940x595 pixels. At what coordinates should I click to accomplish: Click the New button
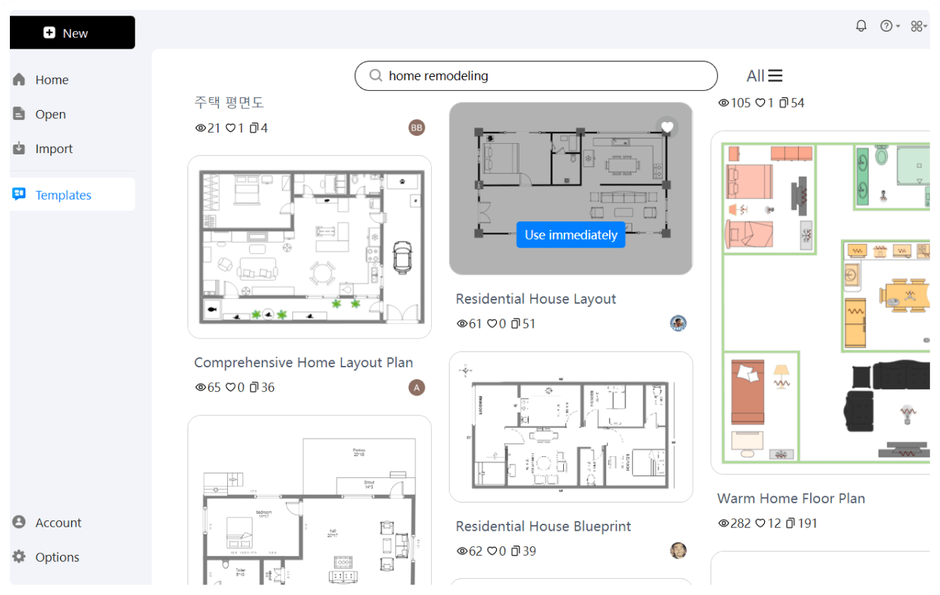point(72,32)
